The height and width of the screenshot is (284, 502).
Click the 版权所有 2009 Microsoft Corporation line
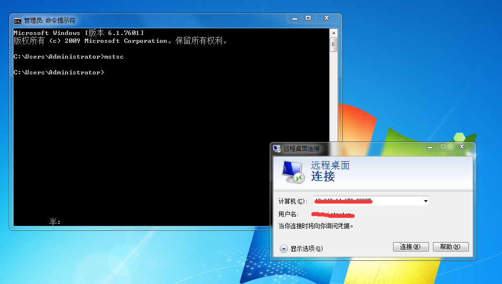(x=120, y=40)
